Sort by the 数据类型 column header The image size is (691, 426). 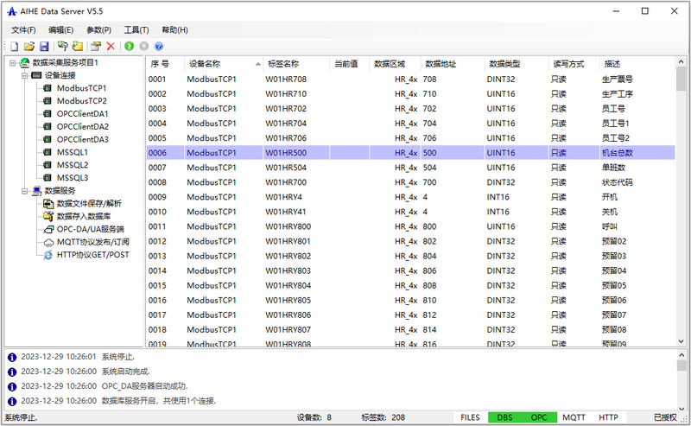pos(516,64)
